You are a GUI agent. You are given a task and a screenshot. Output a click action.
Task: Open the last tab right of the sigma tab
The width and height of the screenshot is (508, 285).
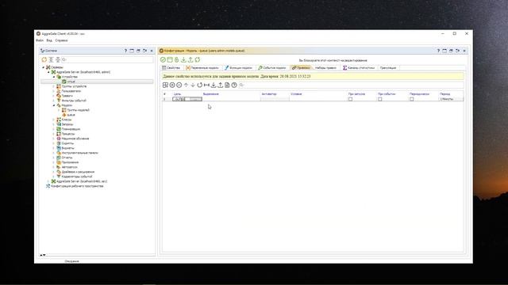[x=388, y=68]
